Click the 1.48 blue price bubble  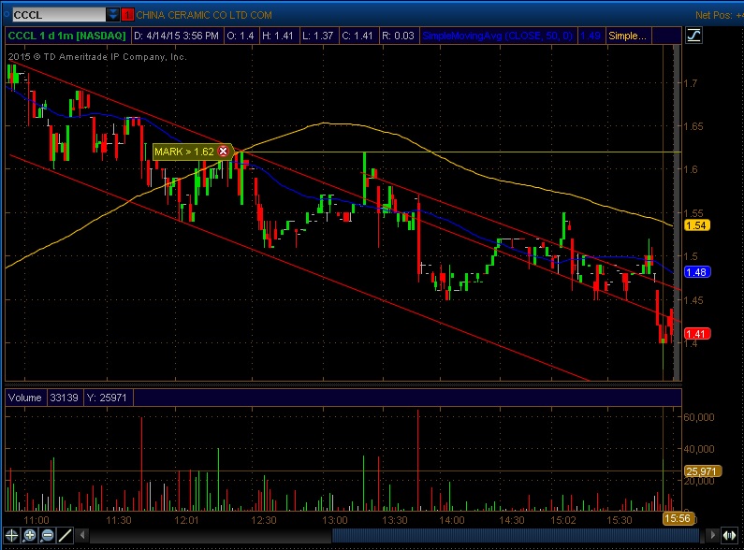pos(696,272)
